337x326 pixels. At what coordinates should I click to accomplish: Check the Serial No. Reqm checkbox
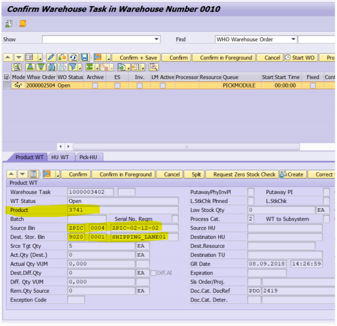[x=175, y=219]
